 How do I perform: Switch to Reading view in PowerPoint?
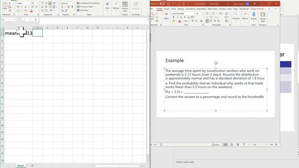238,145
